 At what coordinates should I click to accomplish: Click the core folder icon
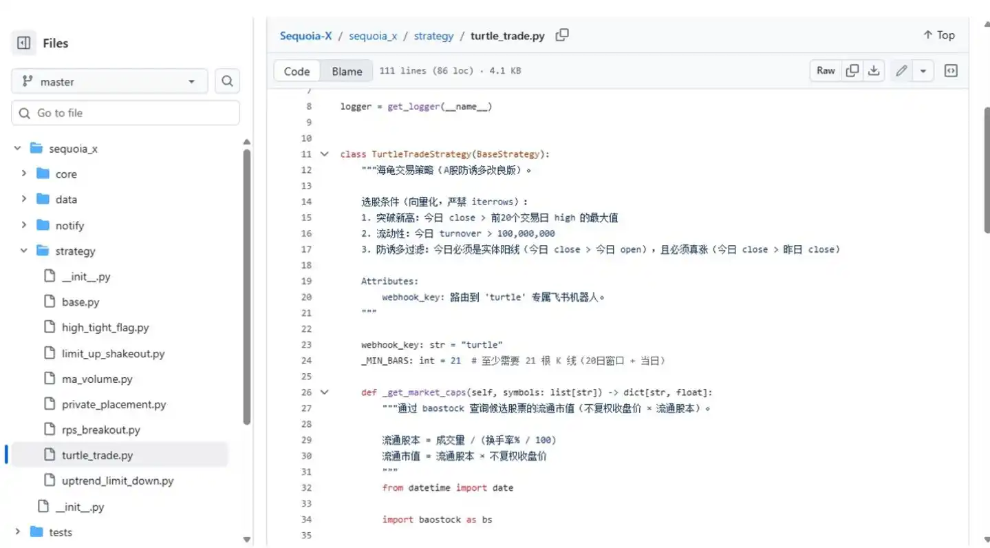coord(43,173)
